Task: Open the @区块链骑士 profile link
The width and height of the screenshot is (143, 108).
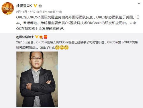Action: pyautogui.click(x=25, y=37)
